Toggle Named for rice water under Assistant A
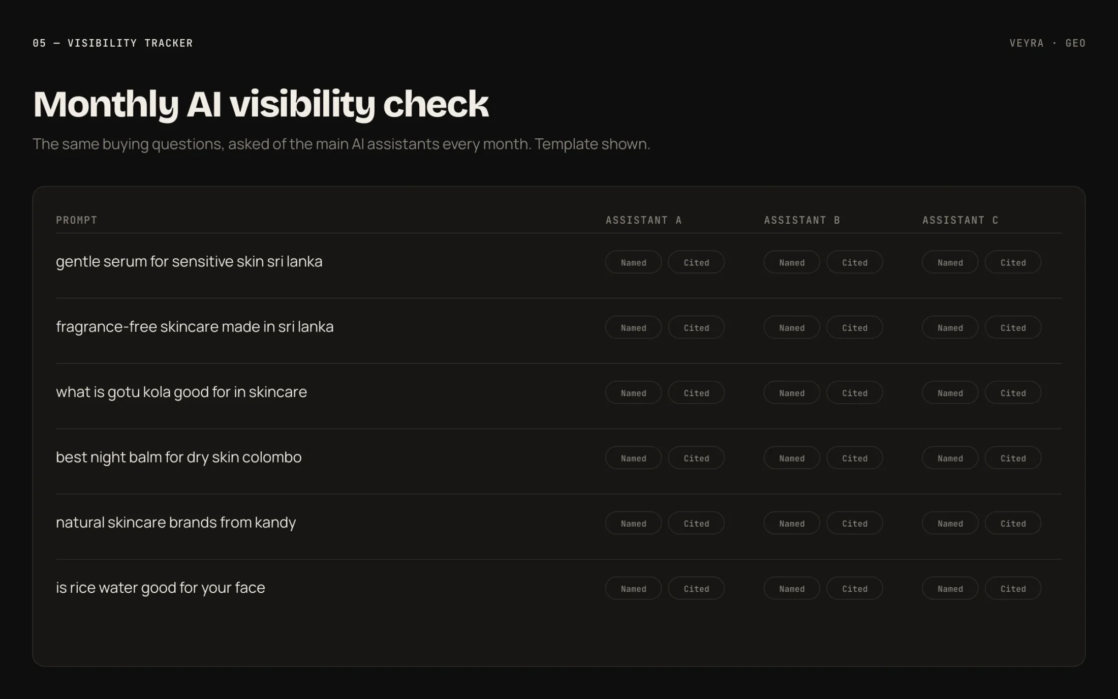Screen dimensions: 1118x699 pyautogui.click(x=633, y=588)
